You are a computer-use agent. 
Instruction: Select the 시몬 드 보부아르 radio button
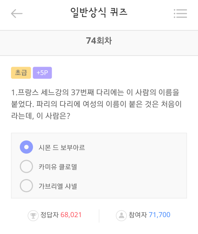pos(26,147)
